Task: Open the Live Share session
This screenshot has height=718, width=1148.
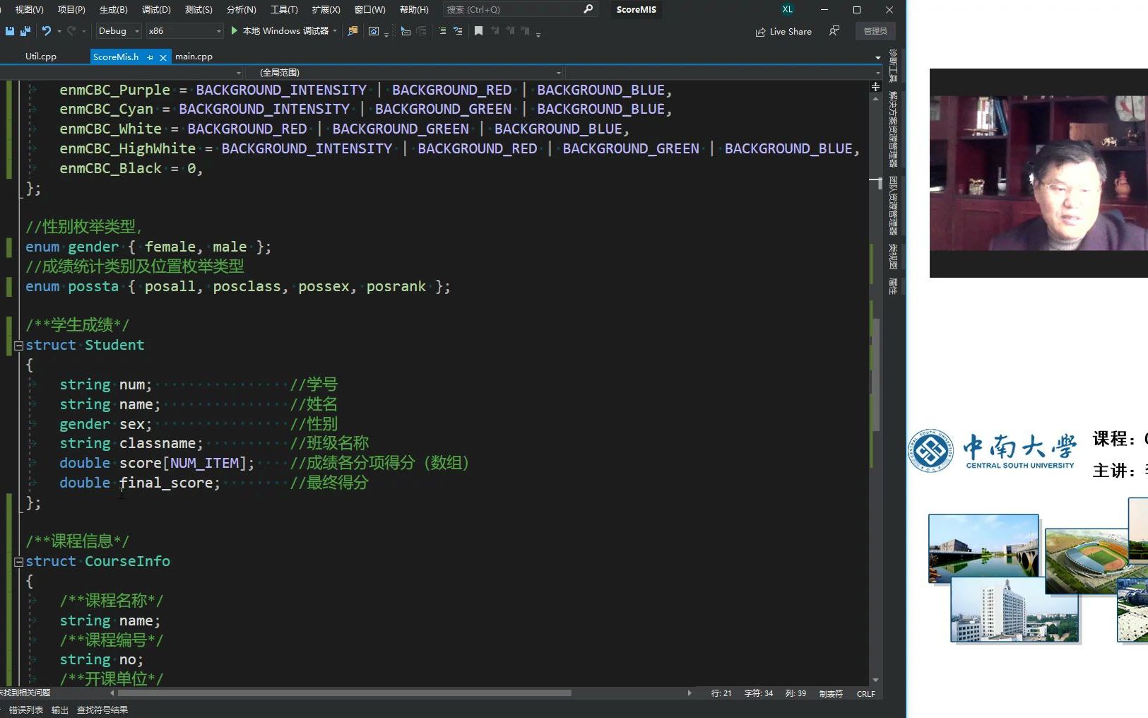Action: pyautogui.click(x=783, y=31)
